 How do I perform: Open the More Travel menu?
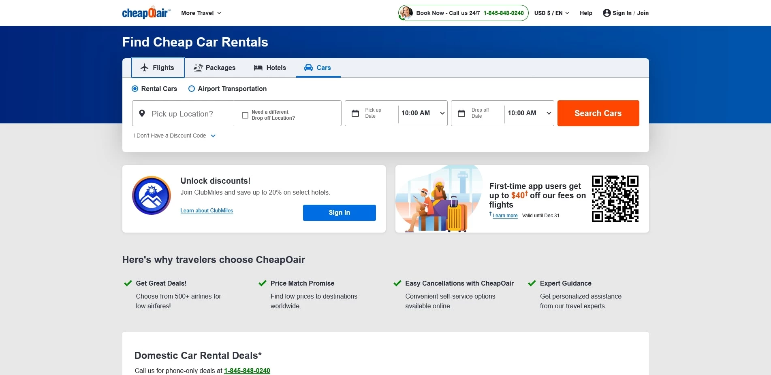point(201,13)
